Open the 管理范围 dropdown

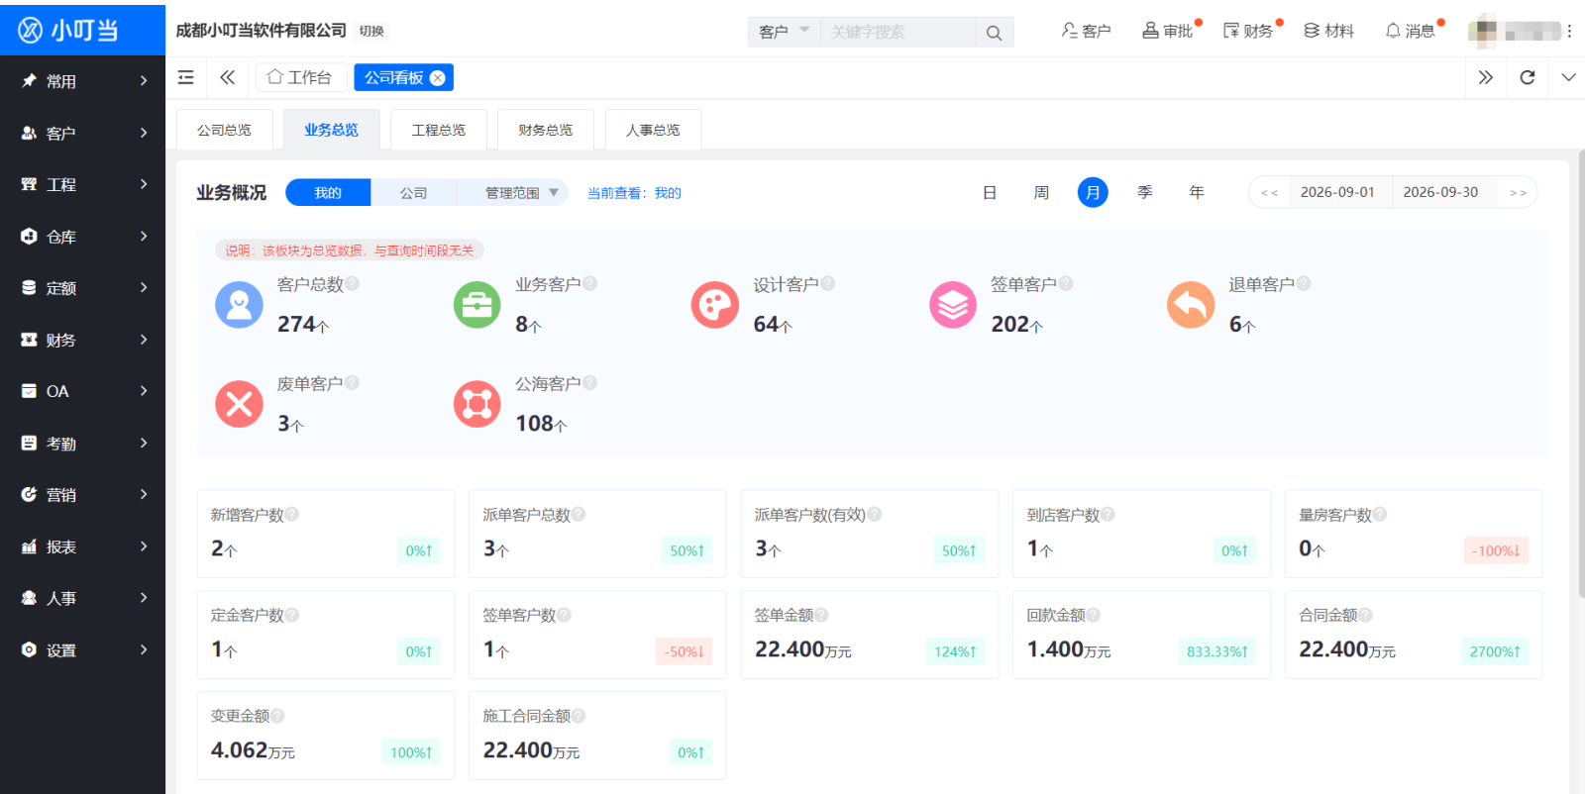pos(512,193)
